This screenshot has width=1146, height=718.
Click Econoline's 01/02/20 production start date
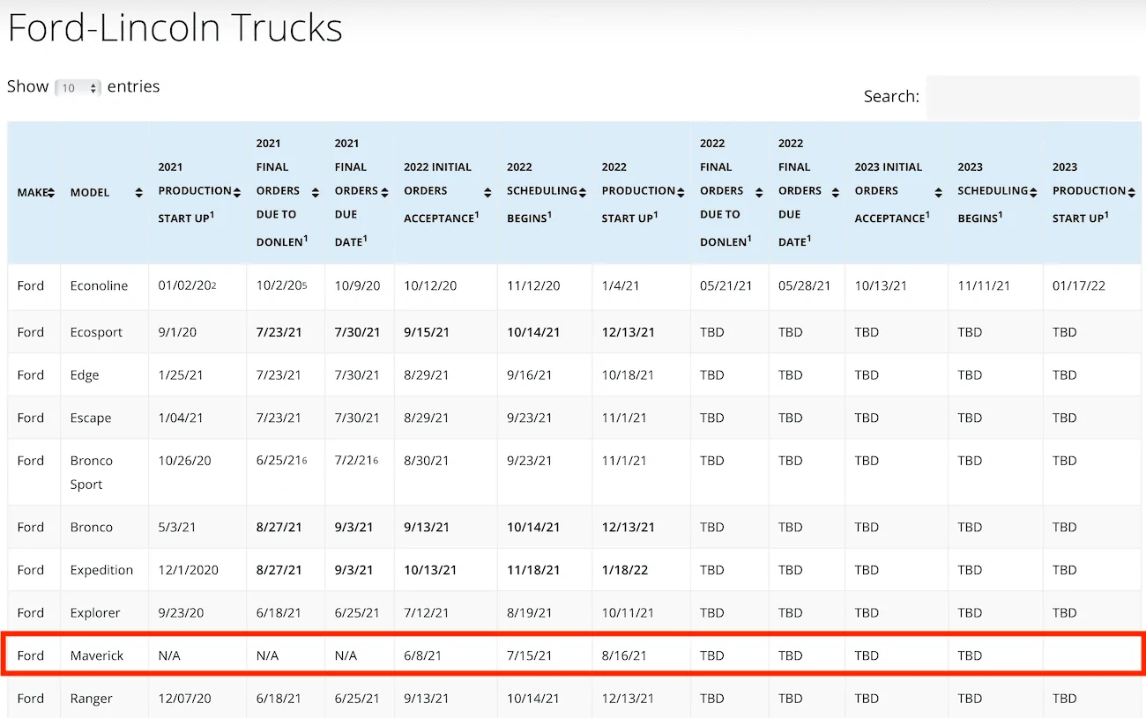click(187, 286)
